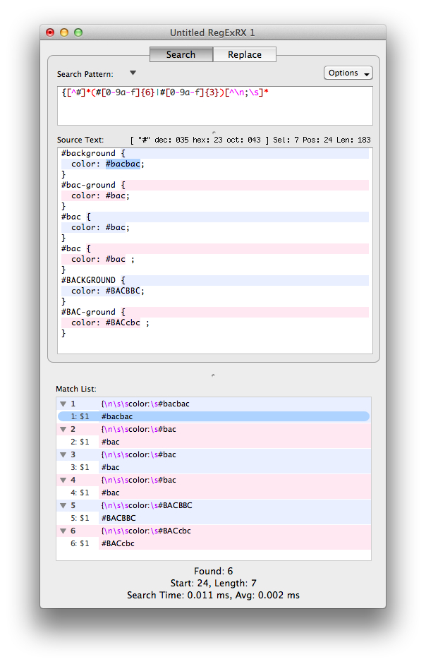The height and width of the screenshot is (664, 426).
Task: Collapse match 1 disclosure triangle
Action: [x=63, y=404]
